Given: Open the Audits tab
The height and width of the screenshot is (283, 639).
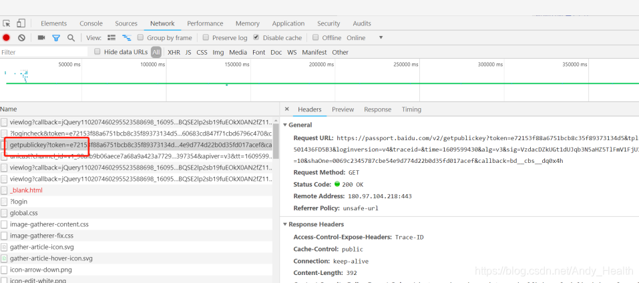Looking at the screenshot, I should tap(362, 23).
